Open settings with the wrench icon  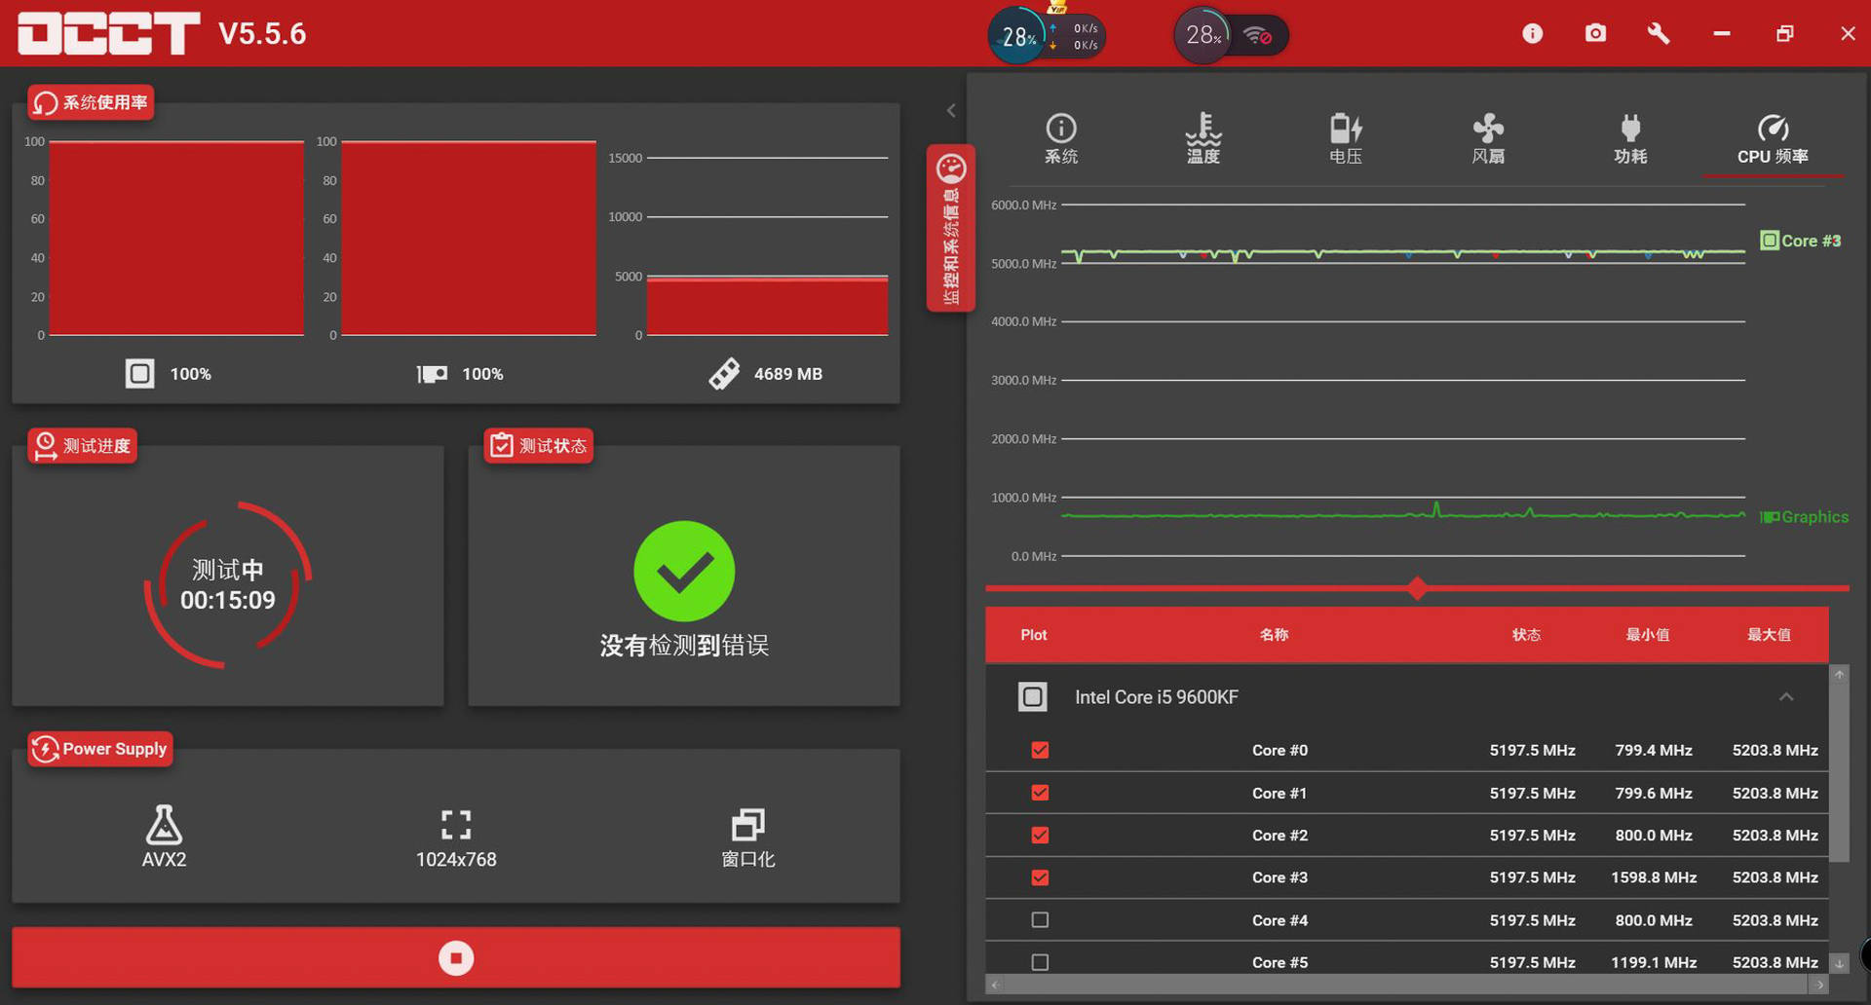pos(1658,34)
